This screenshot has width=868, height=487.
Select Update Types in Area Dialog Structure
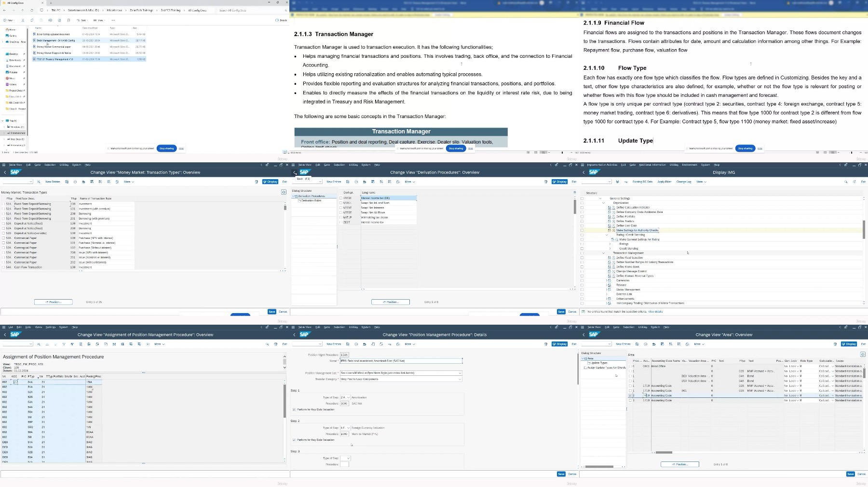599,363
